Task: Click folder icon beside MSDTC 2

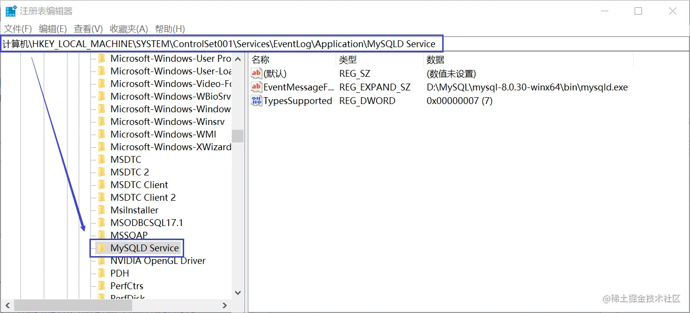Action: click(102, 172)
